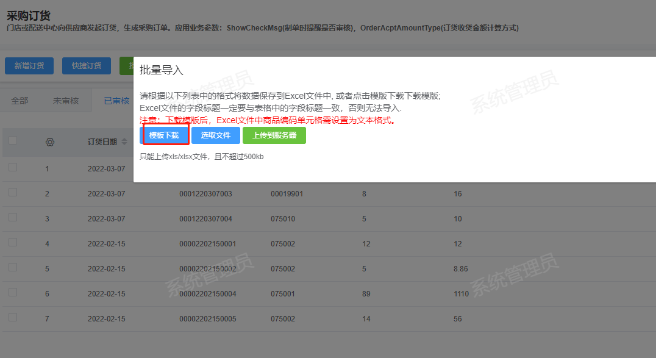Click the 选取文件 button
The width and height of the screenshot is (656, 358).
(216, 135)
